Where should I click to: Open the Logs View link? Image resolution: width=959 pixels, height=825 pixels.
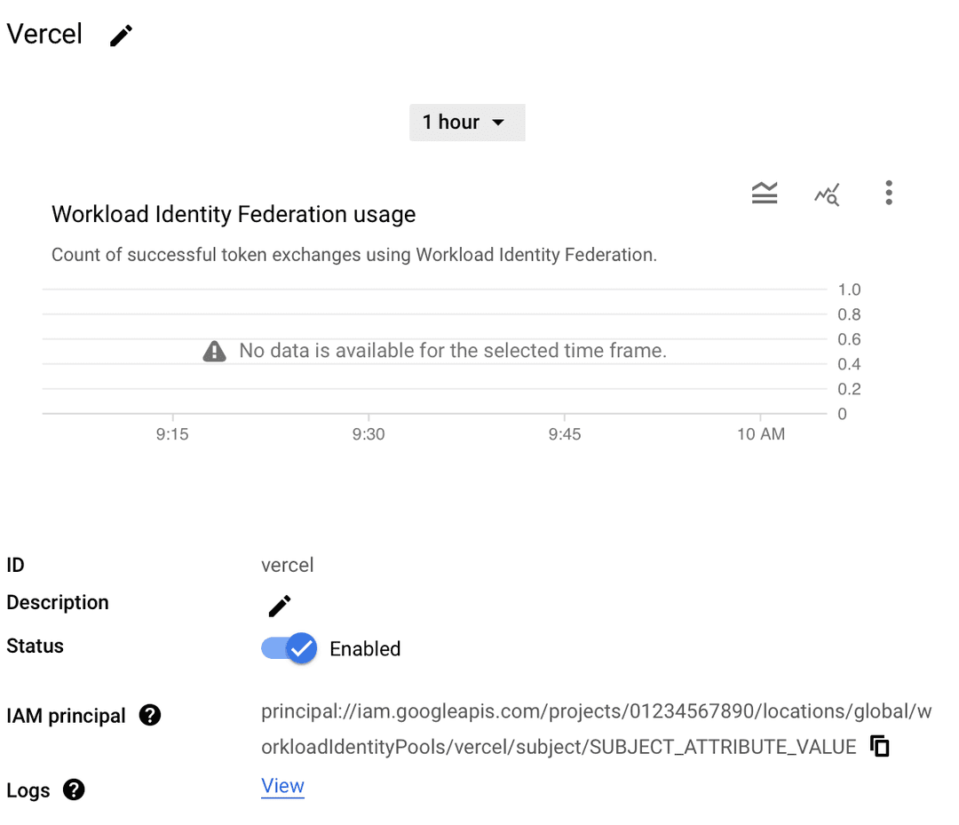click(x=282, y=787)
